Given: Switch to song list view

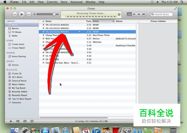Looking at the screenshot, I should click(129, 14).
